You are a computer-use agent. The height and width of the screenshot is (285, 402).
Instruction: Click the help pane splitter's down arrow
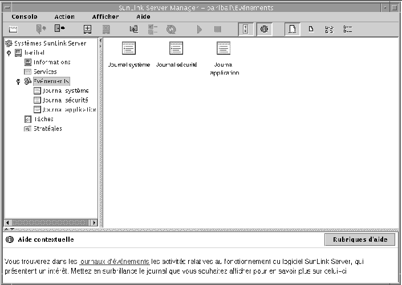click(13, 229)
